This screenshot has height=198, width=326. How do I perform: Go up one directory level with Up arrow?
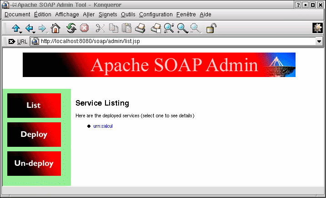click(15, 28)
